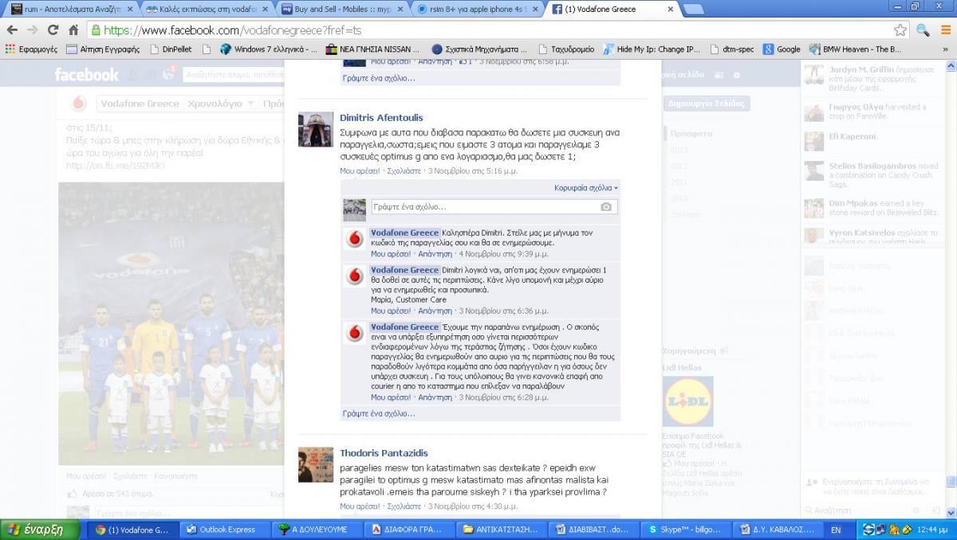The height and width of the screenshot is (540, 957).
Task: Like Dimitris' post dated 3 Νοεμβρίου 5:16 μ.μ.
Action: tap(360, 170)
